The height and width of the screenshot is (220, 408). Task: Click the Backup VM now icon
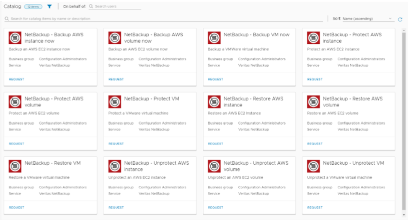click(x=214, y=38)
